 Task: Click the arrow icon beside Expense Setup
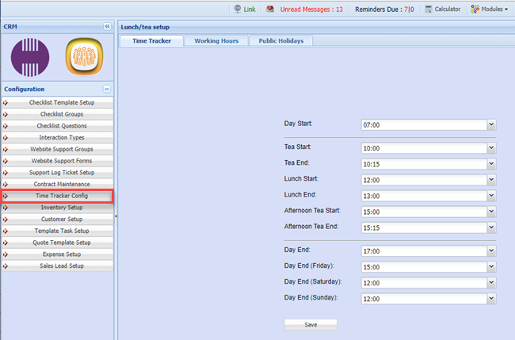[6, 254]
